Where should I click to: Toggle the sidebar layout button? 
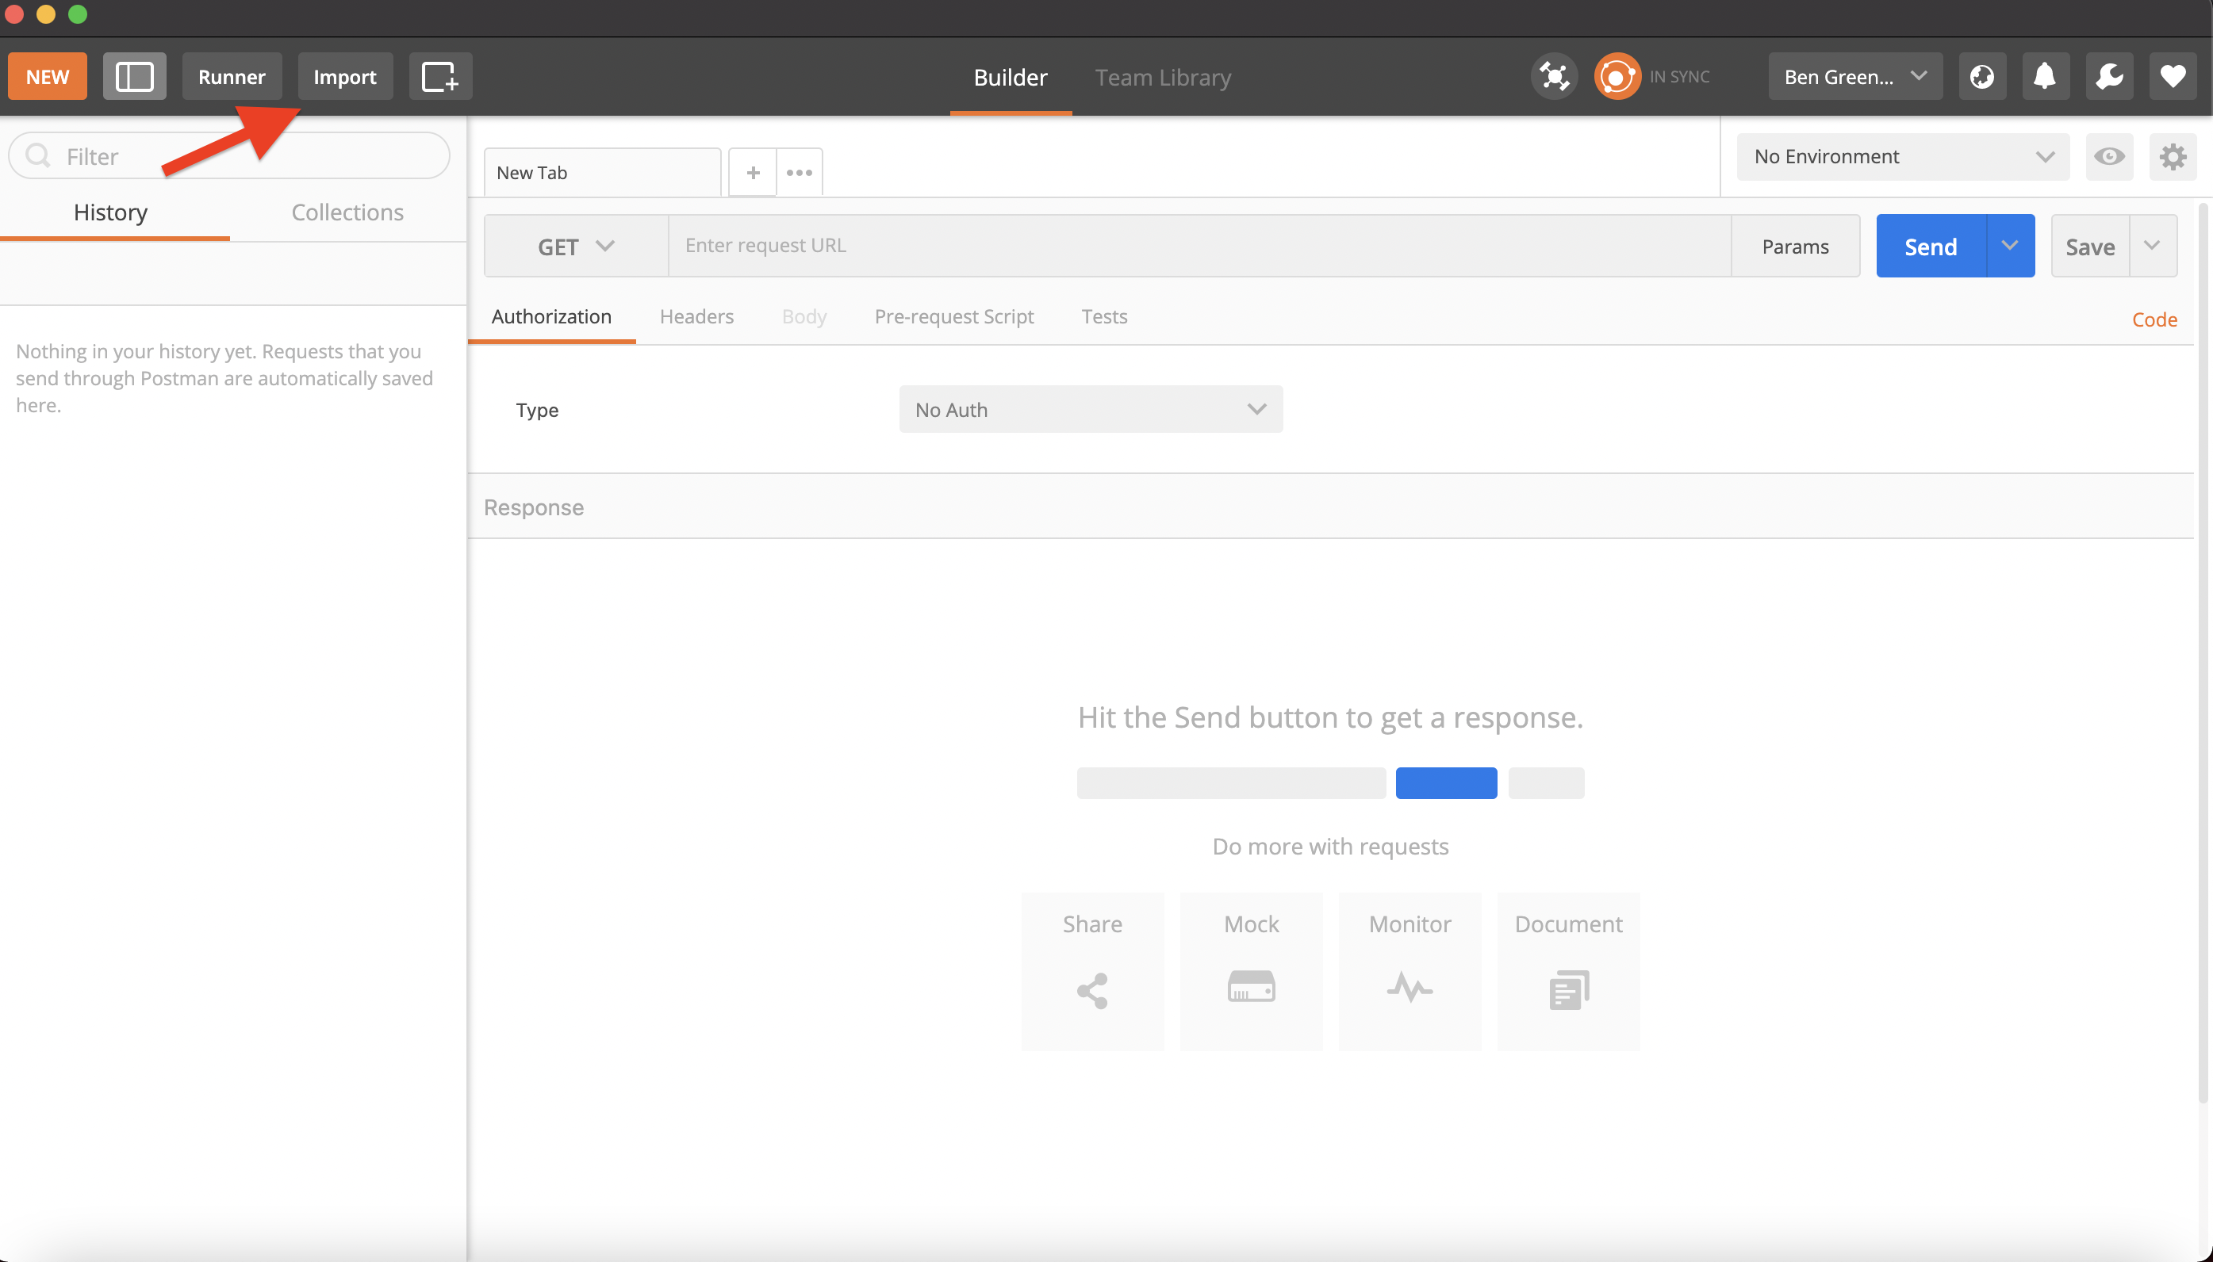(134, 77)
